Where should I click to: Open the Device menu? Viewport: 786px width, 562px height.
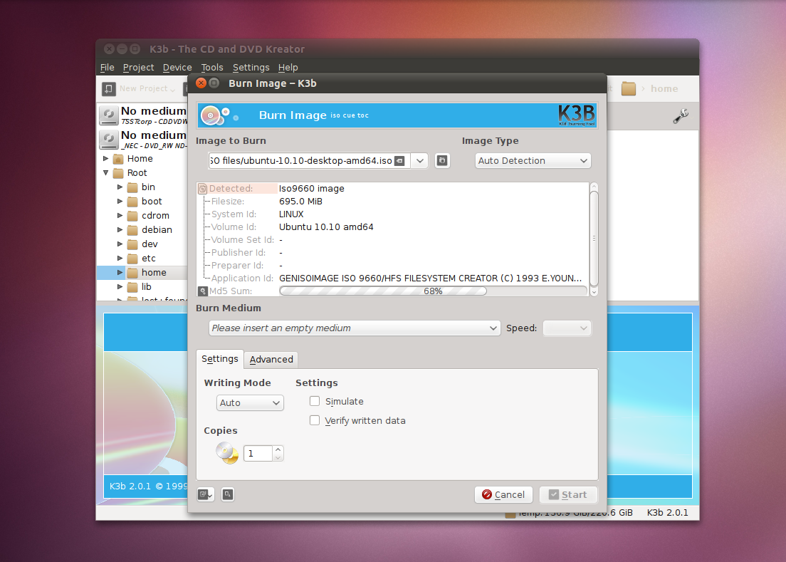point(177,67)
